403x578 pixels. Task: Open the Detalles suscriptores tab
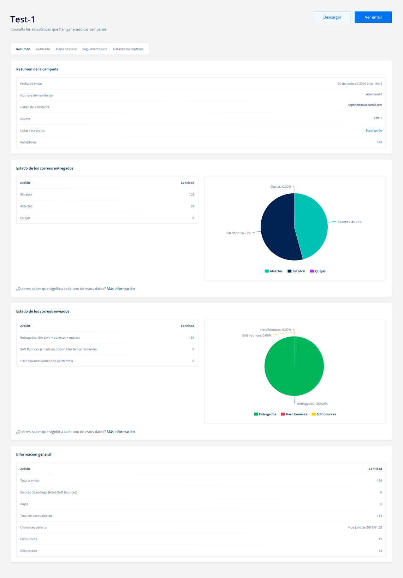pos(128,49)
